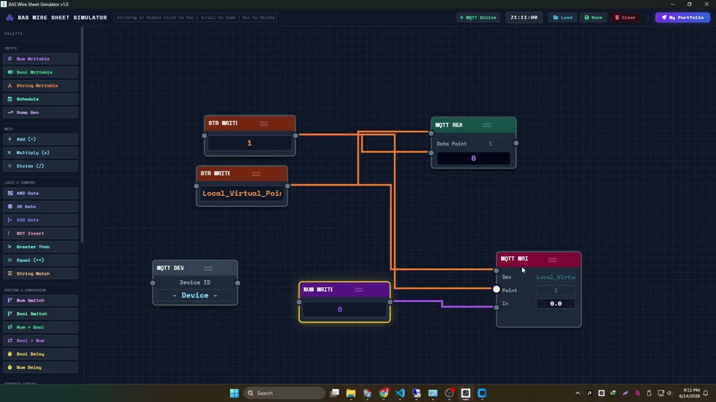Open My Portfolio link
Screen dimensions: 716x402
point(682,17)
